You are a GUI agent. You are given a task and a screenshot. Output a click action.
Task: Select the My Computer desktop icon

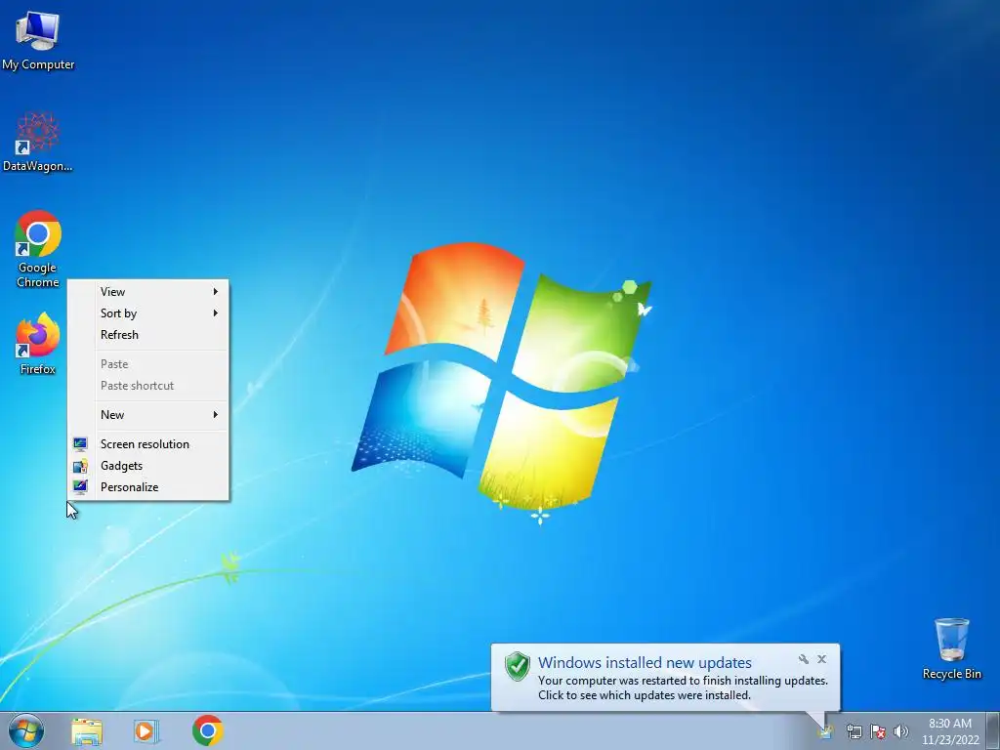coord(38,39)
